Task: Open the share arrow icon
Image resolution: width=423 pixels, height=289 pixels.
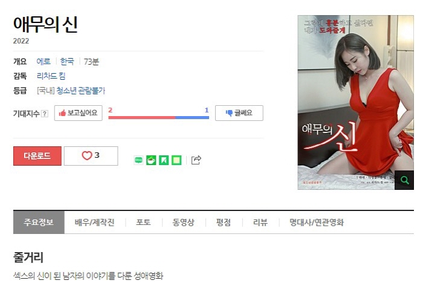Action: tap(196, 160)
